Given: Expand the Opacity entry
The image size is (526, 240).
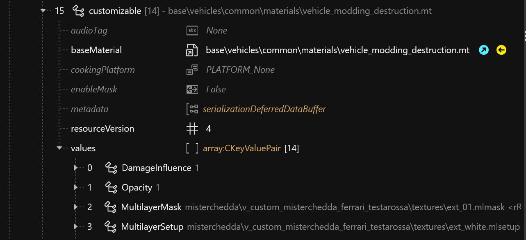Looking at the screenshot, I should pyautogui.click(x=76, y=188).
